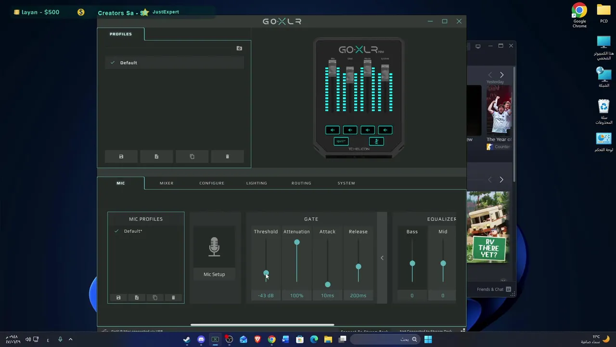Copy the current profile in Profiles panel

pos(192,157)
